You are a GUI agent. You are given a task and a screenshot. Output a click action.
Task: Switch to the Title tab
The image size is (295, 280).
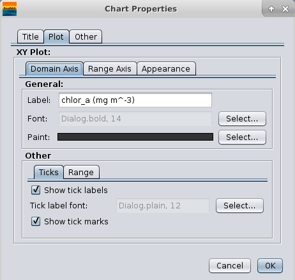31,36
